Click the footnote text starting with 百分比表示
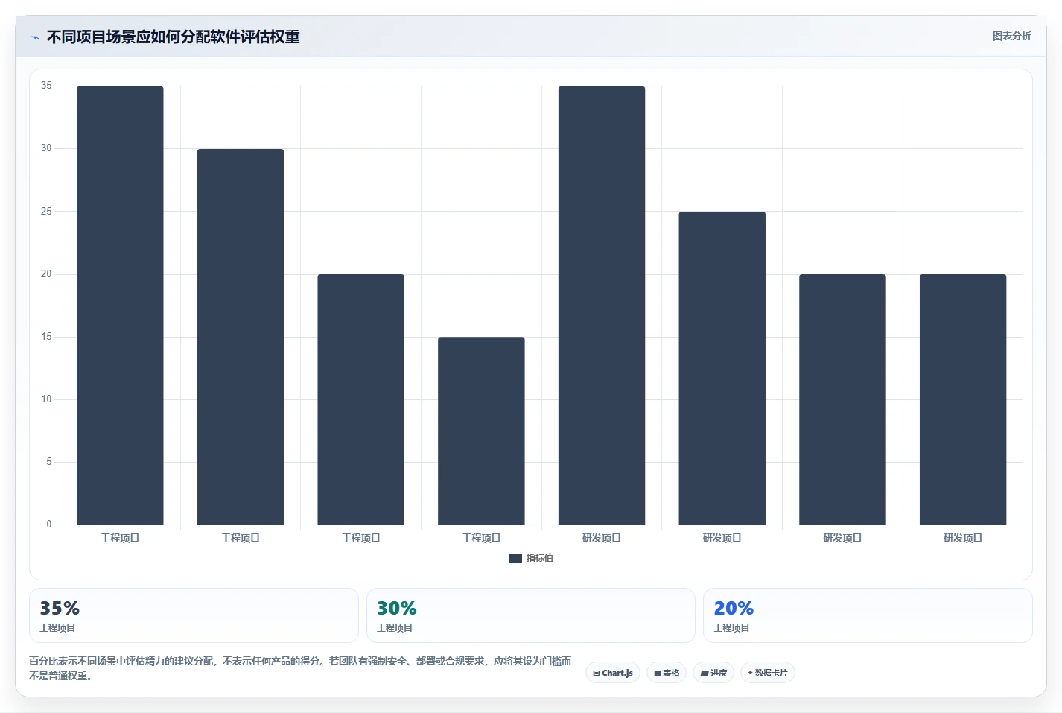The width and height of the screenshot is (1062, 713). [x=300, y=668]
